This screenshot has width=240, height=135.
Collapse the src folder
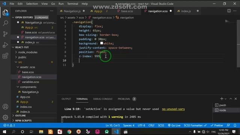(16, 62)
